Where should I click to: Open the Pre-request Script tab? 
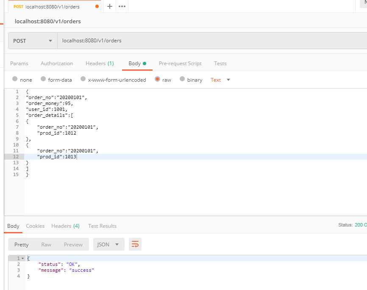tap(180, 64)
